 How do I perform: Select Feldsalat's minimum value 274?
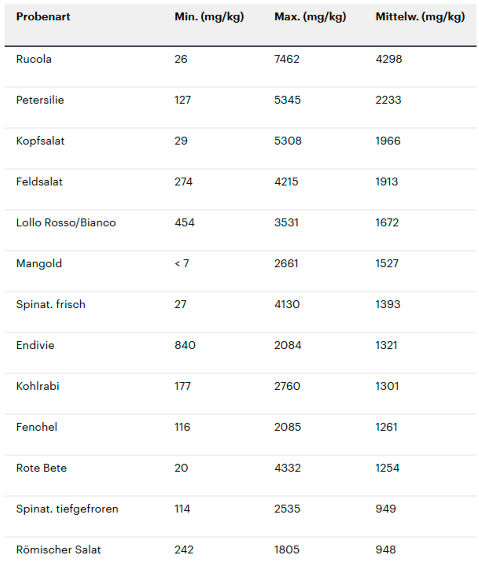(x=184, y=182)
